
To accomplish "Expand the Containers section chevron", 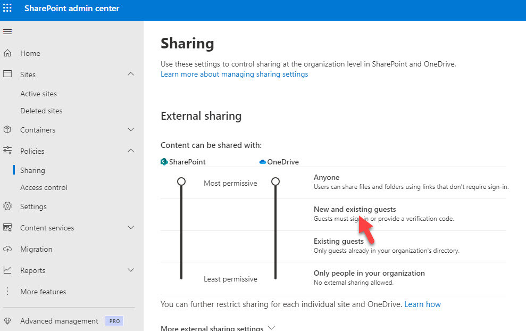I will [131, 130].
